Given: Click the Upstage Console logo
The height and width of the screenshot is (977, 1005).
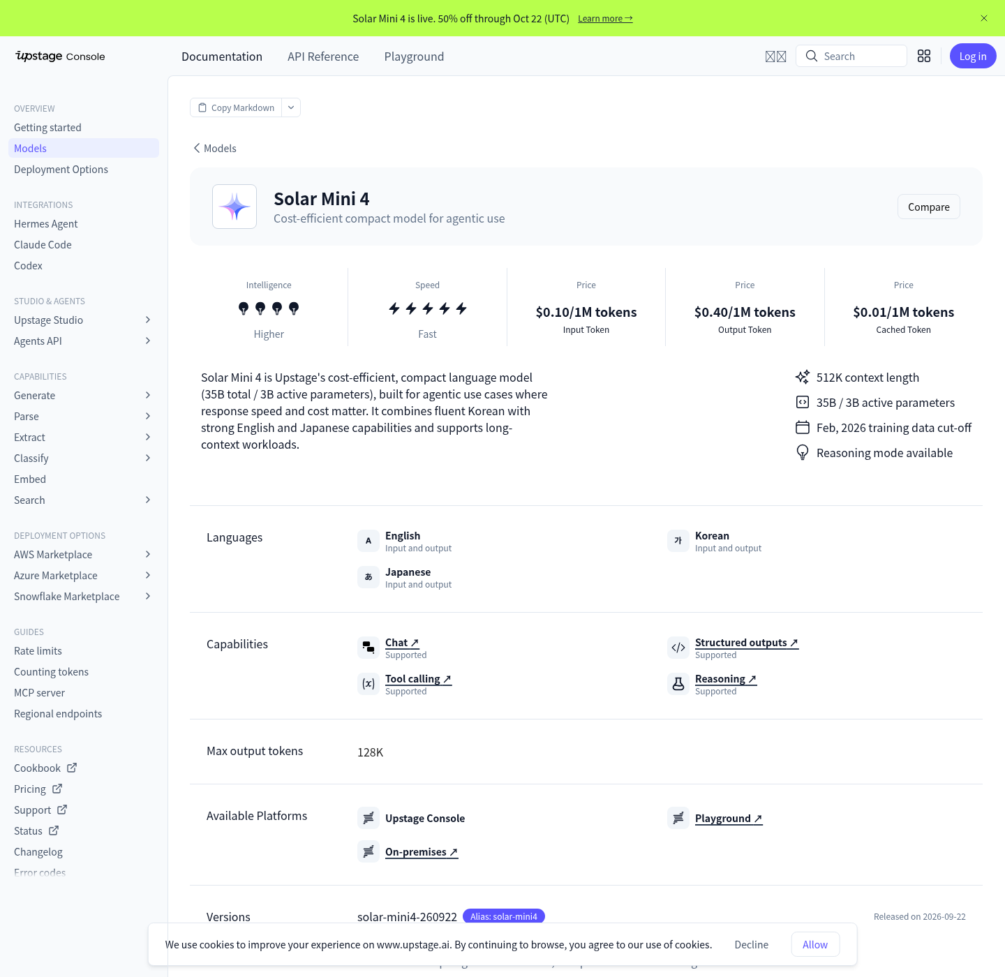Looking at the screenshot, I should click(60, 56).
